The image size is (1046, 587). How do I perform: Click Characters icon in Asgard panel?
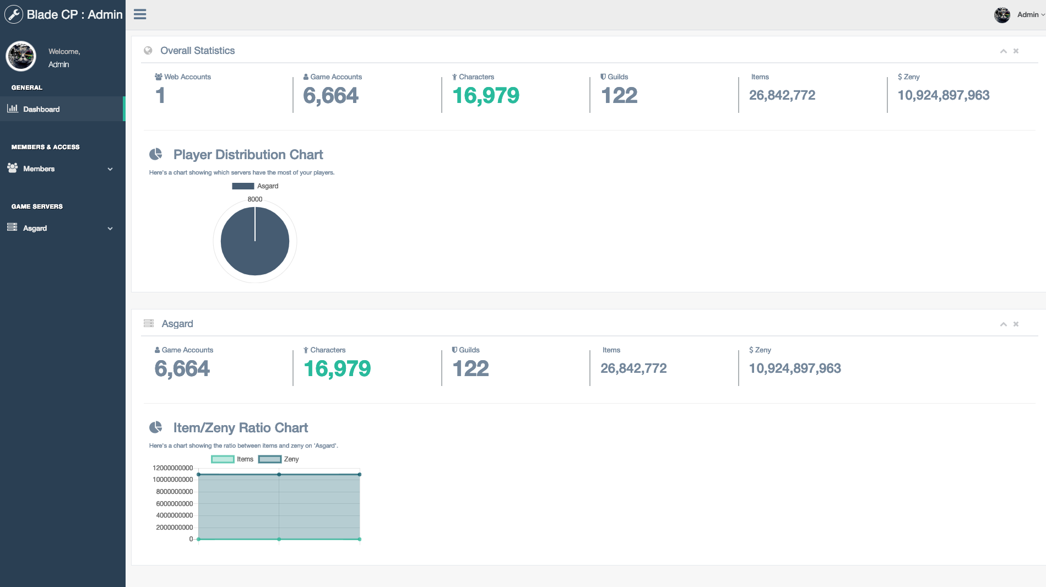(306, 350)
